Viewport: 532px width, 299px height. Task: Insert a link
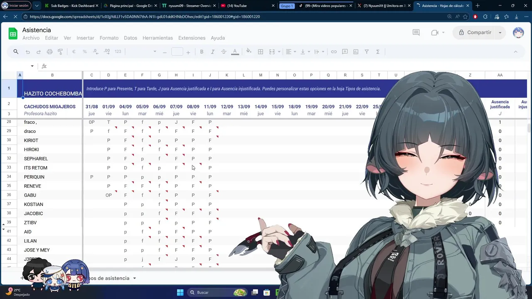click(334, 52)
